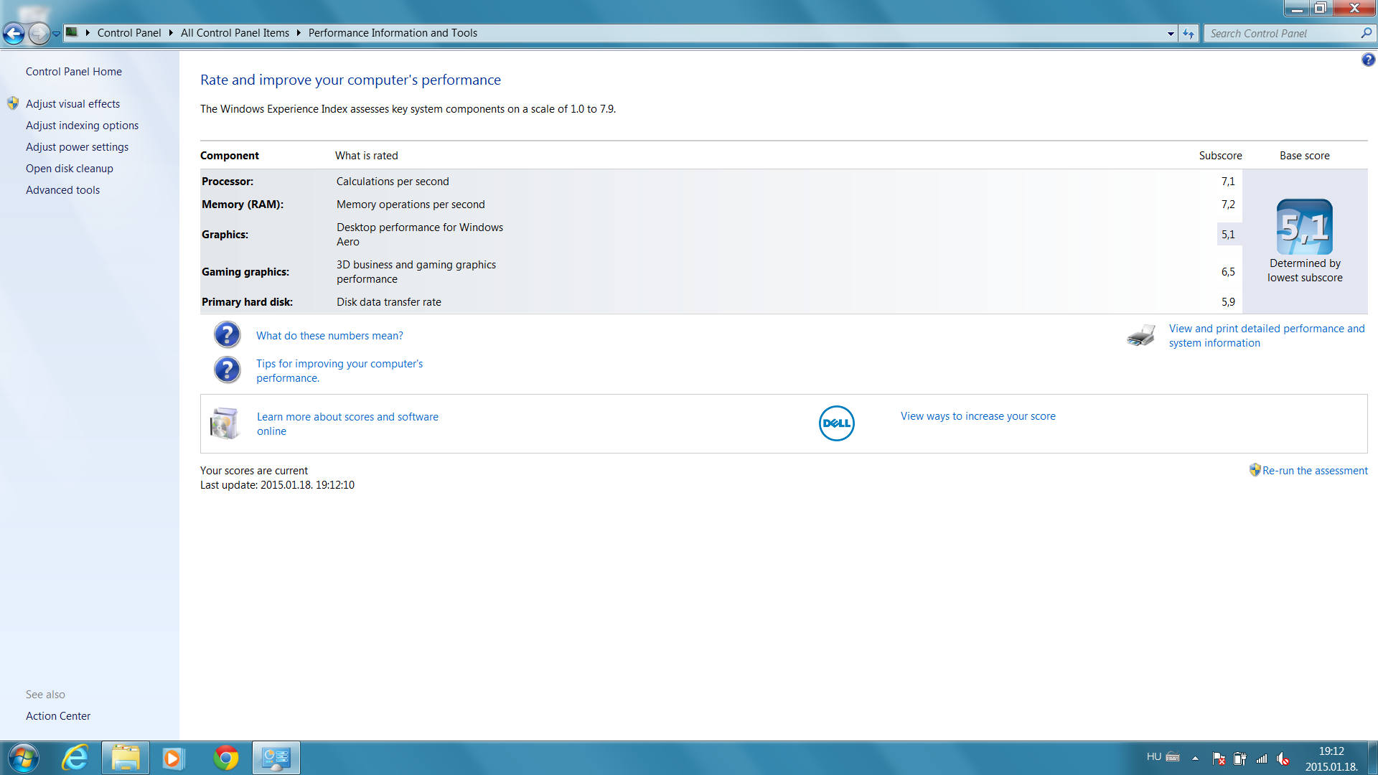This screenshot has width=1378, height=775.
Task: Click the address bar refresh icon
Action: 1189,33
